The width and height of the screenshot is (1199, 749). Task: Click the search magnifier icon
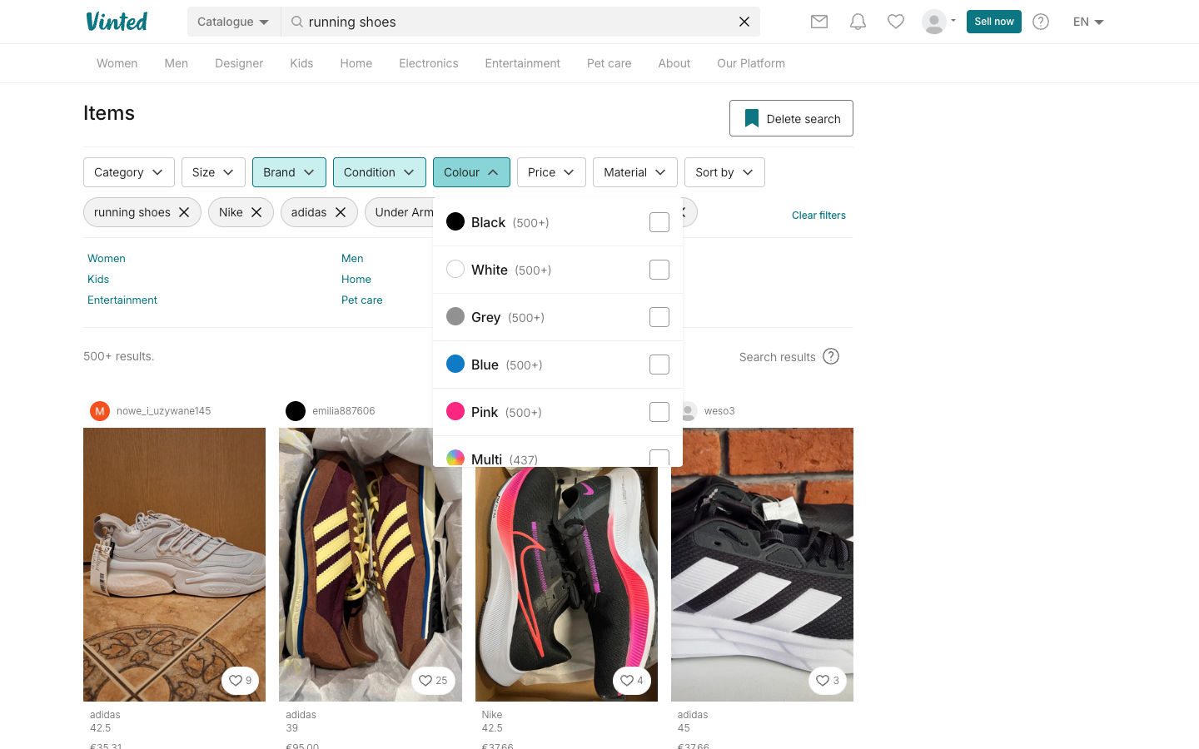(x=296, y=22)
